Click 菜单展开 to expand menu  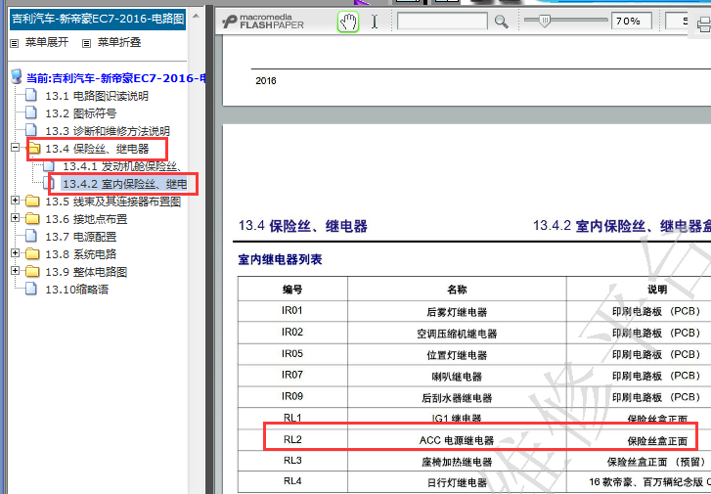pos(47,43)
